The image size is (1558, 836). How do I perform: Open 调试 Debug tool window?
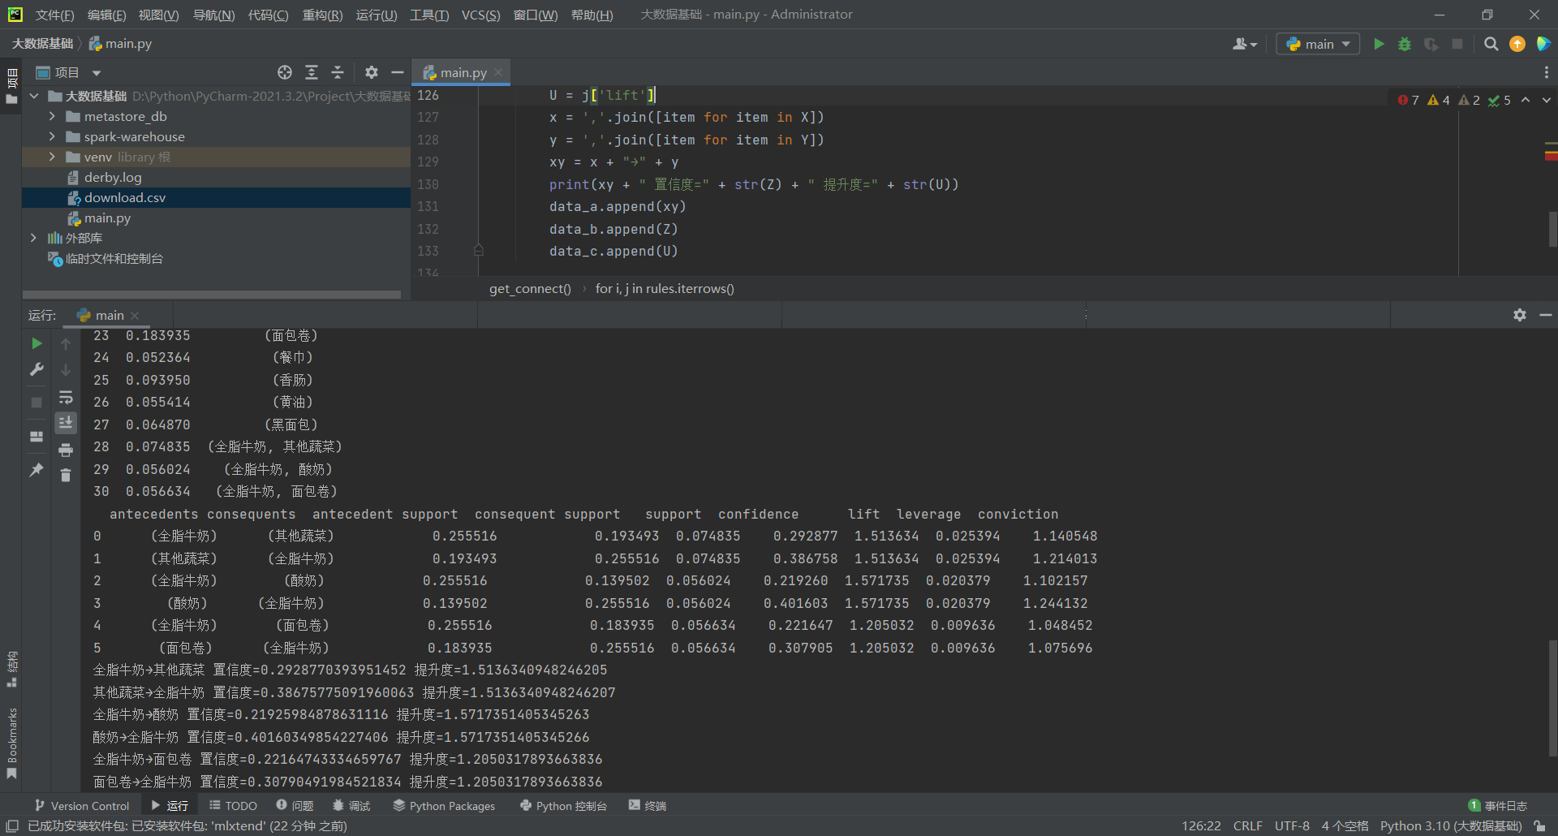(x=351, y=806)
